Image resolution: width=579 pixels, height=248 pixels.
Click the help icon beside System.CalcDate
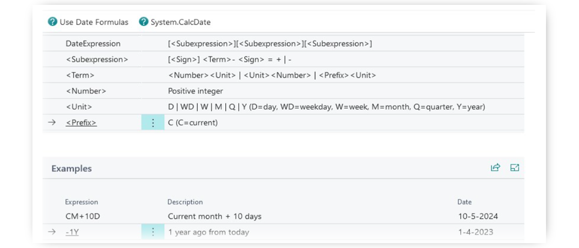143,22
